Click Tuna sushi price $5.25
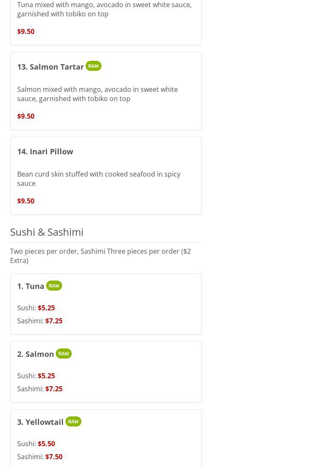323x468 pixels. coord(46,308)
